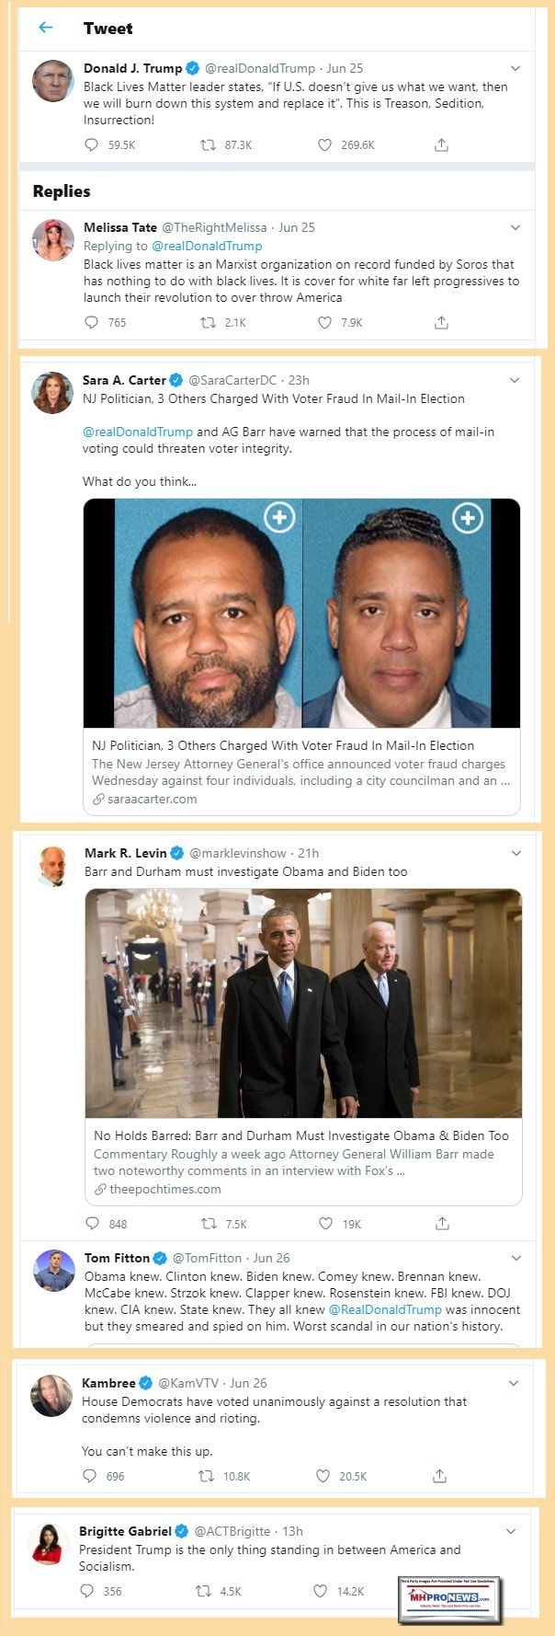Retweet Mark R. Levin's tweet
The width and height of the screenshot is (555, 1636).
tap(209, 1224)
